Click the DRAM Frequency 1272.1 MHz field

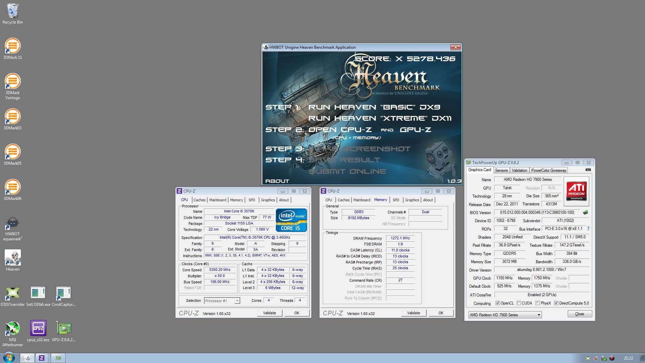[400, 238]
